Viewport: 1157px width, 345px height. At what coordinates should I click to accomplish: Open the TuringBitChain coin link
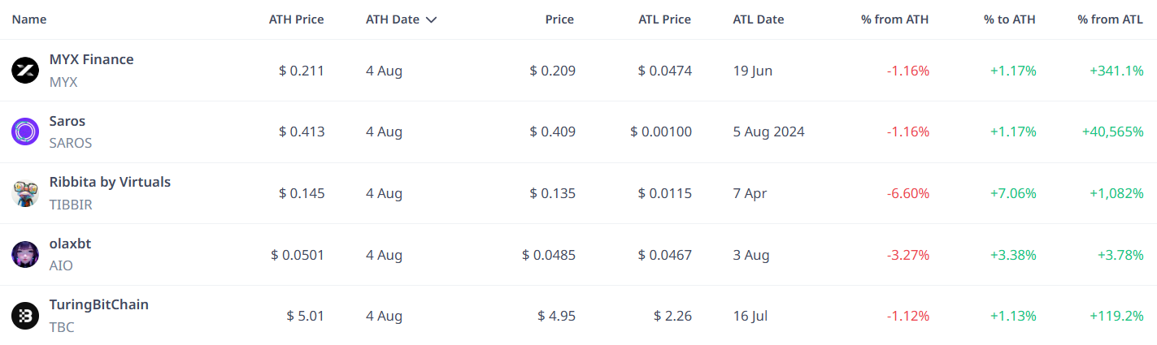[99, 304]
